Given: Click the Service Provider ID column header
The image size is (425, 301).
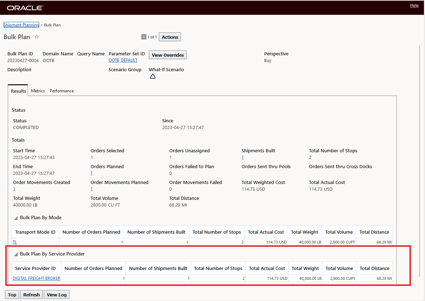Looking at the screenshot, I should [x=36, y=268].
